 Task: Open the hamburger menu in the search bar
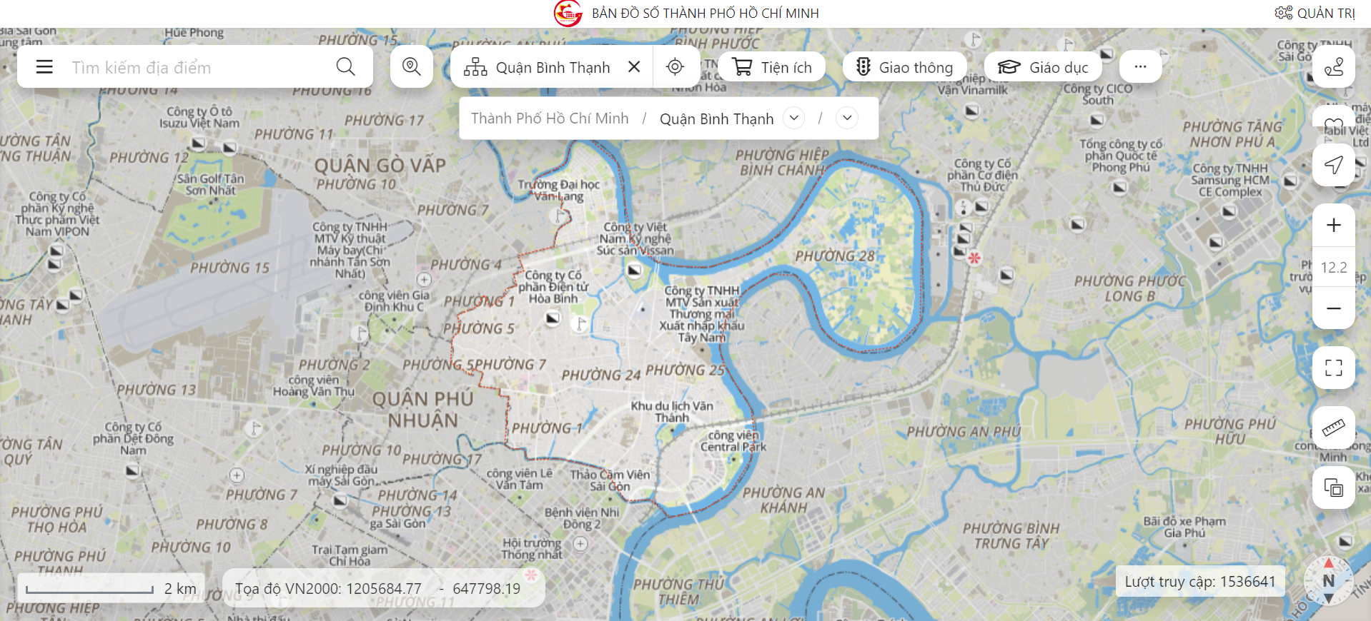point(44,67)
